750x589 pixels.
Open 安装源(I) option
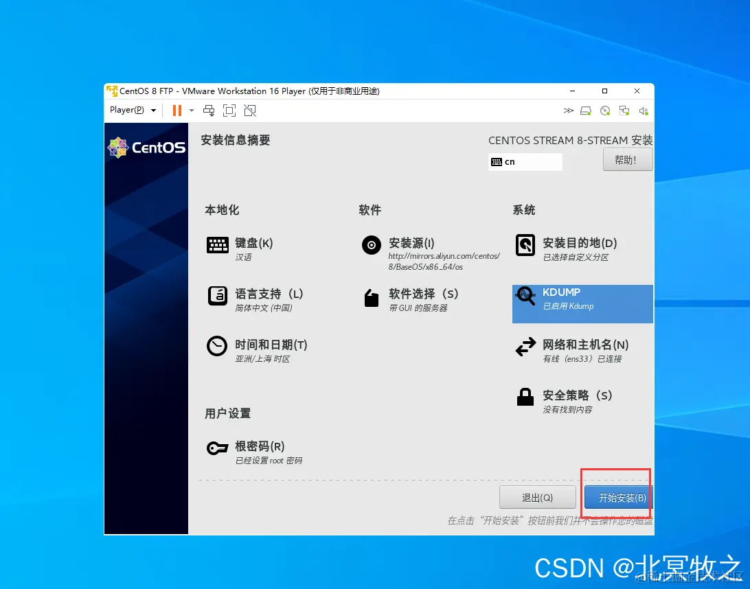(x=412, y=243)
